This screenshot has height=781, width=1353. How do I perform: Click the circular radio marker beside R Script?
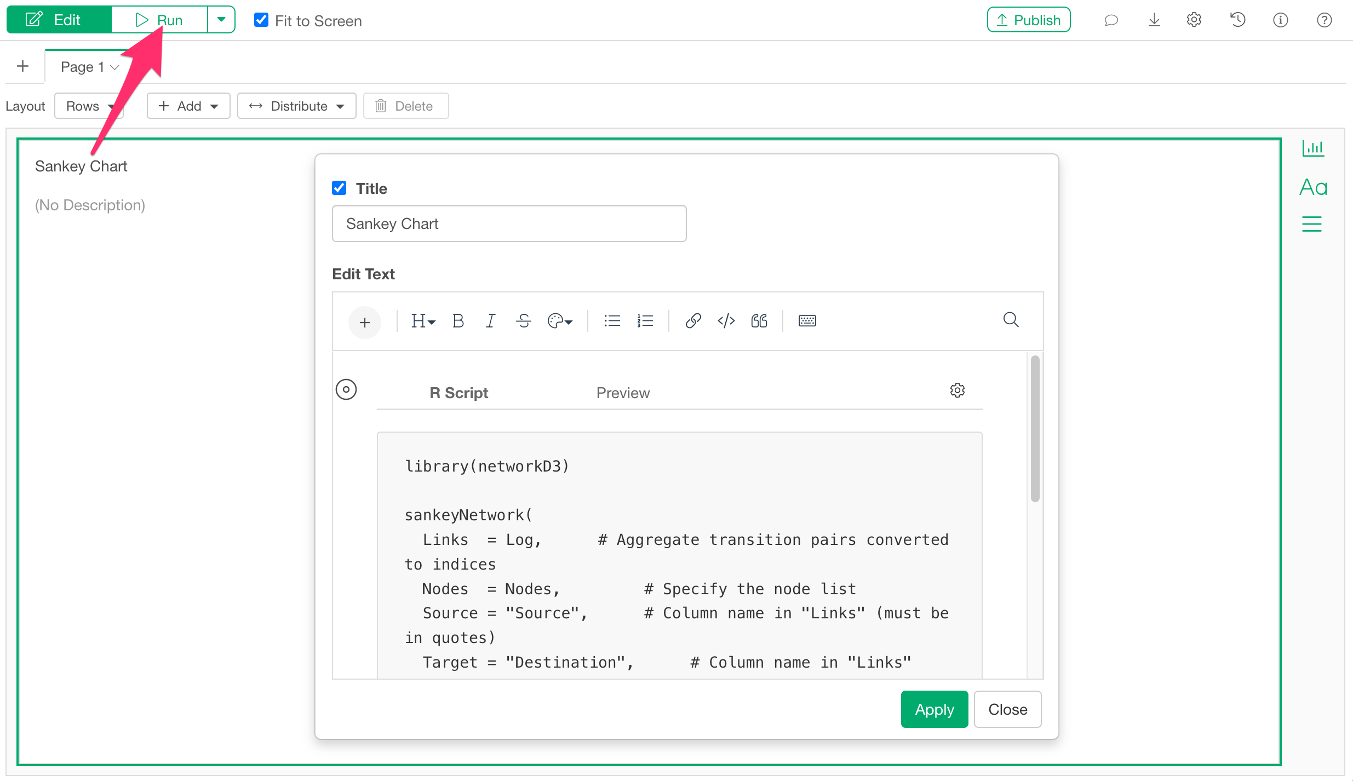(346, 389)
